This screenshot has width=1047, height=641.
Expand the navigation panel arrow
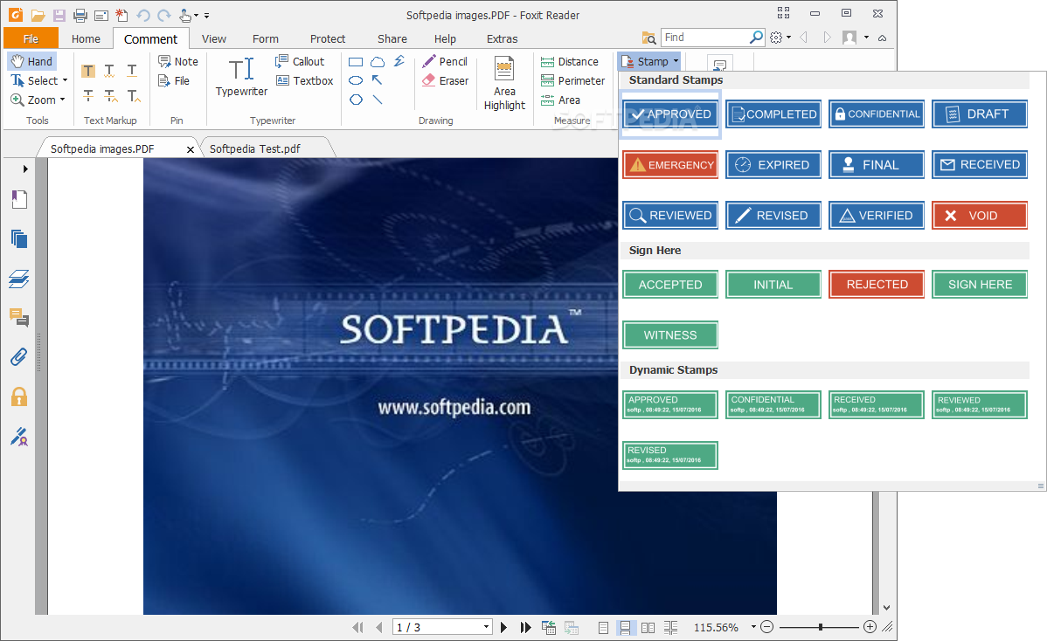pos(24,169)
